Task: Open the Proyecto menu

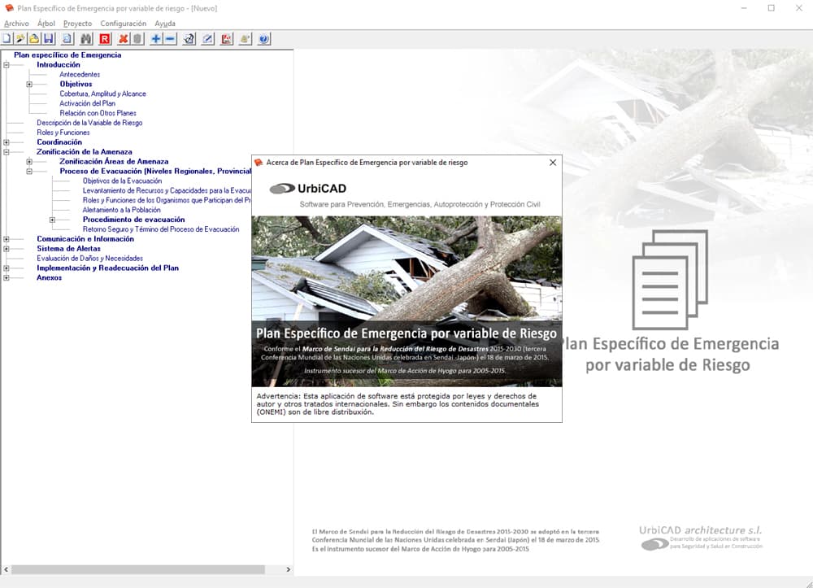Action: [78, 24]
